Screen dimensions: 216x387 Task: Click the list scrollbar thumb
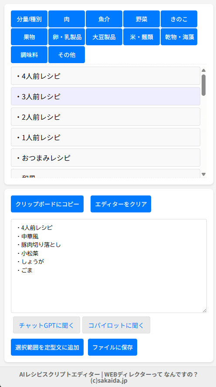pyautogui.click(x=204, y=85)
